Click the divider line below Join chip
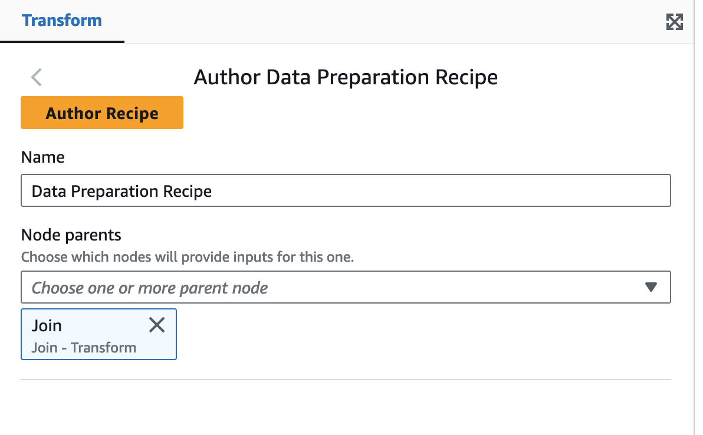The height and width of the screenshot is (435, 703). [346, 380]
